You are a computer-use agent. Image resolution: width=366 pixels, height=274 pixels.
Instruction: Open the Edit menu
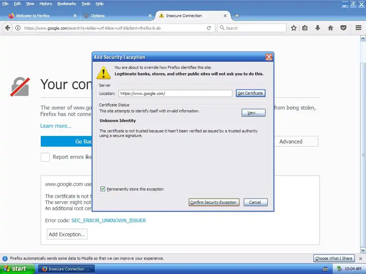tap(17, 4)
